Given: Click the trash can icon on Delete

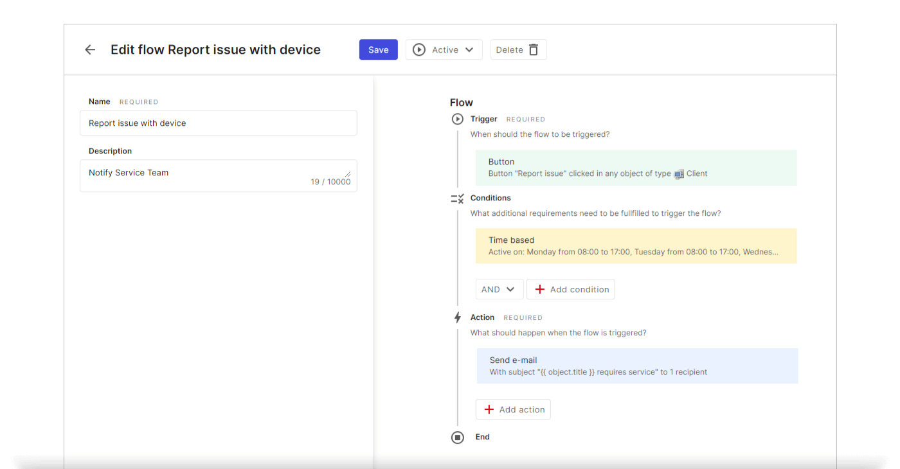Looking at the screenshot, I should coord(534,50).
